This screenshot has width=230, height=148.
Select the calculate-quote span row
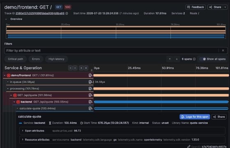(55, 109)
